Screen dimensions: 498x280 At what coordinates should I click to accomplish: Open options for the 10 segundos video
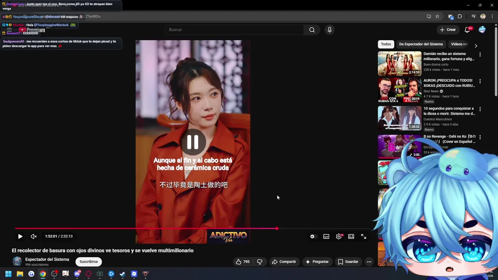[x=480, y=109]
